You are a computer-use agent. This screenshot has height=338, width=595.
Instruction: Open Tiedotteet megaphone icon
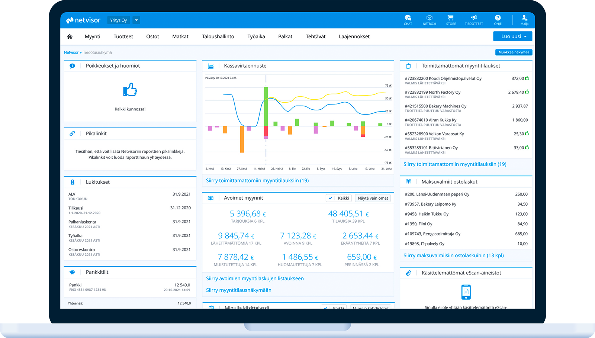tap(474, 20)
